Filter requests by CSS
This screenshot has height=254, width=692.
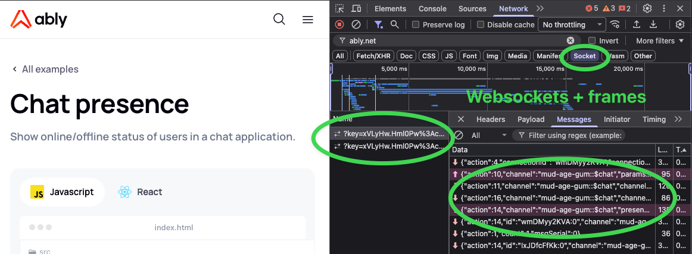tap(429, 56)
